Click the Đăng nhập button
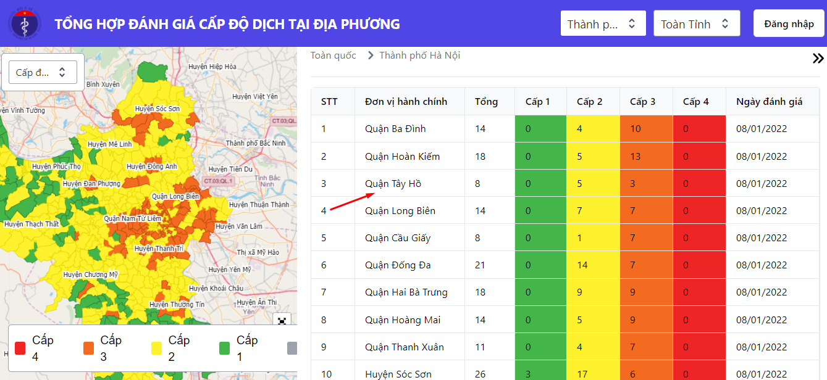This screenshot has width=827, height=380. [x=789, y=24]
